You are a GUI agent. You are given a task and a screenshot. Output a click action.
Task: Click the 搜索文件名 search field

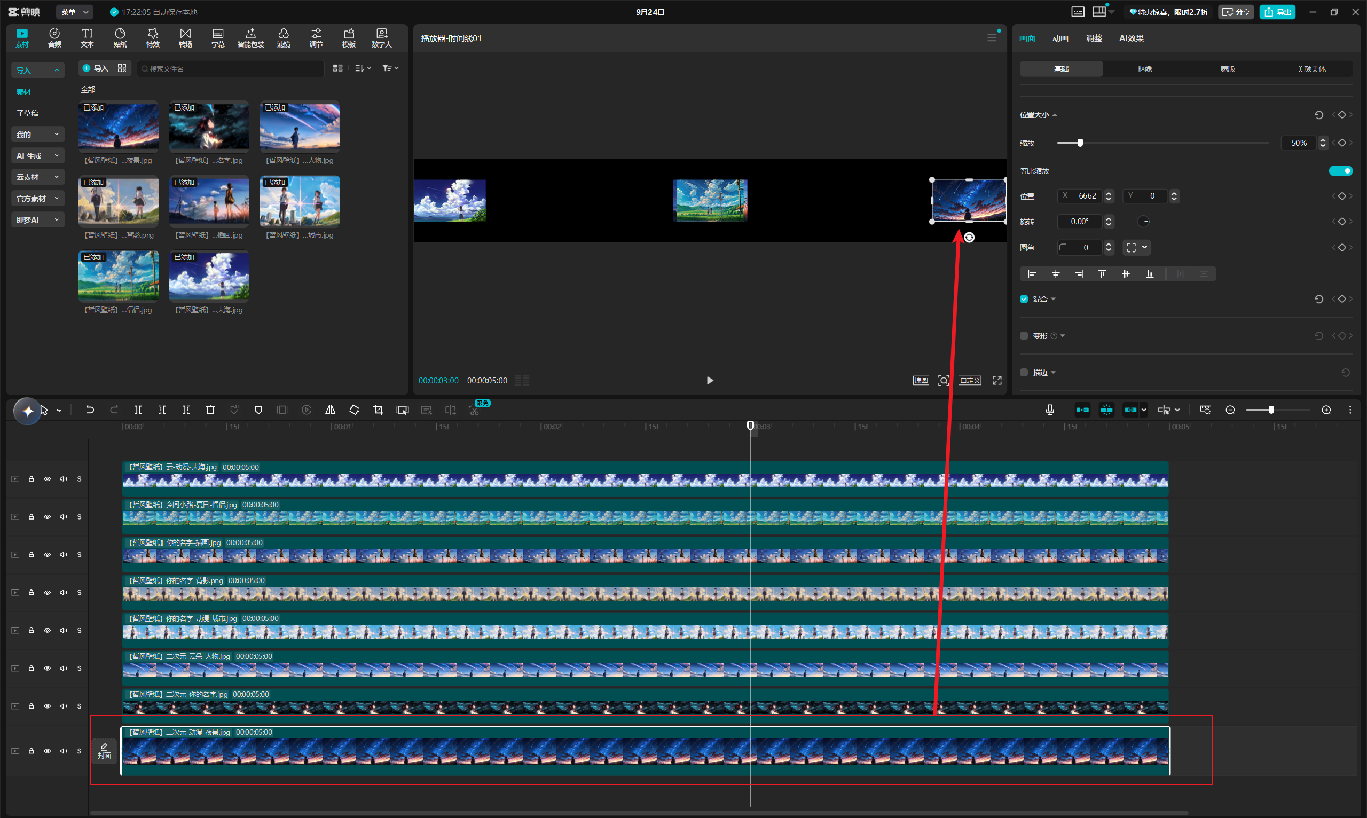click(230, 68)
